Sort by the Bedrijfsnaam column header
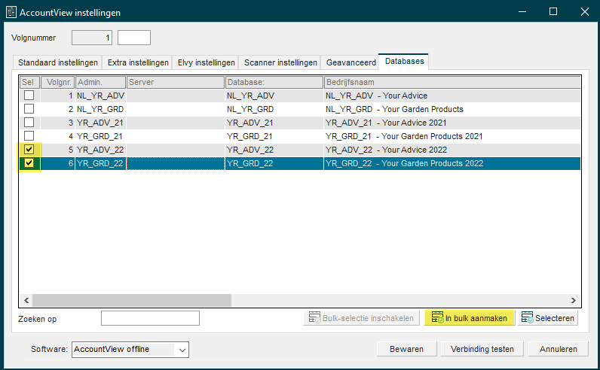This screenshot has width=600, height=370. [452, 82]
